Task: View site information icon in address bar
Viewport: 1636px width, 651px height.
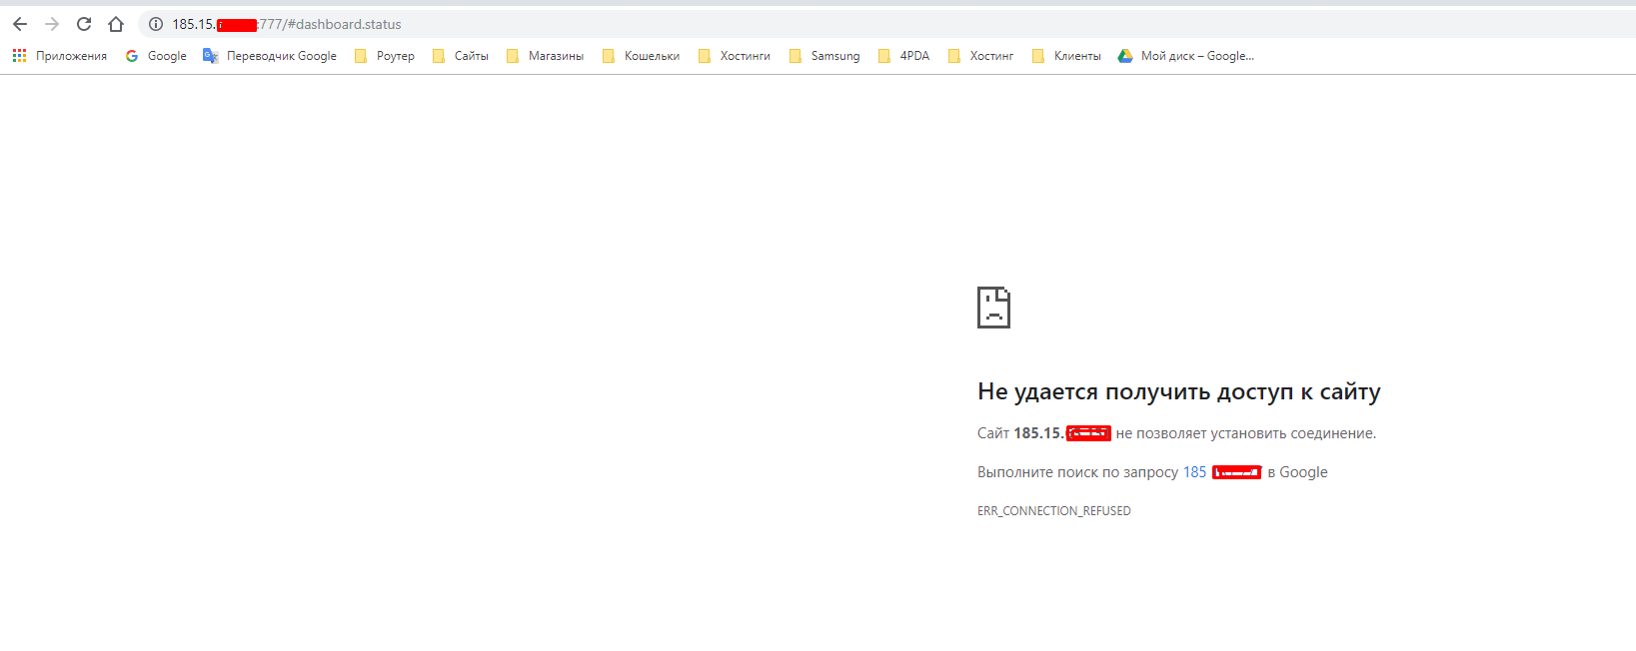Action: click(x=156, y=24)
